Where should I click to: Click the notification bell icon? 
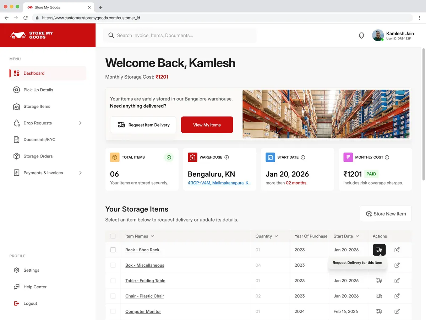click(x=361, y=35)
